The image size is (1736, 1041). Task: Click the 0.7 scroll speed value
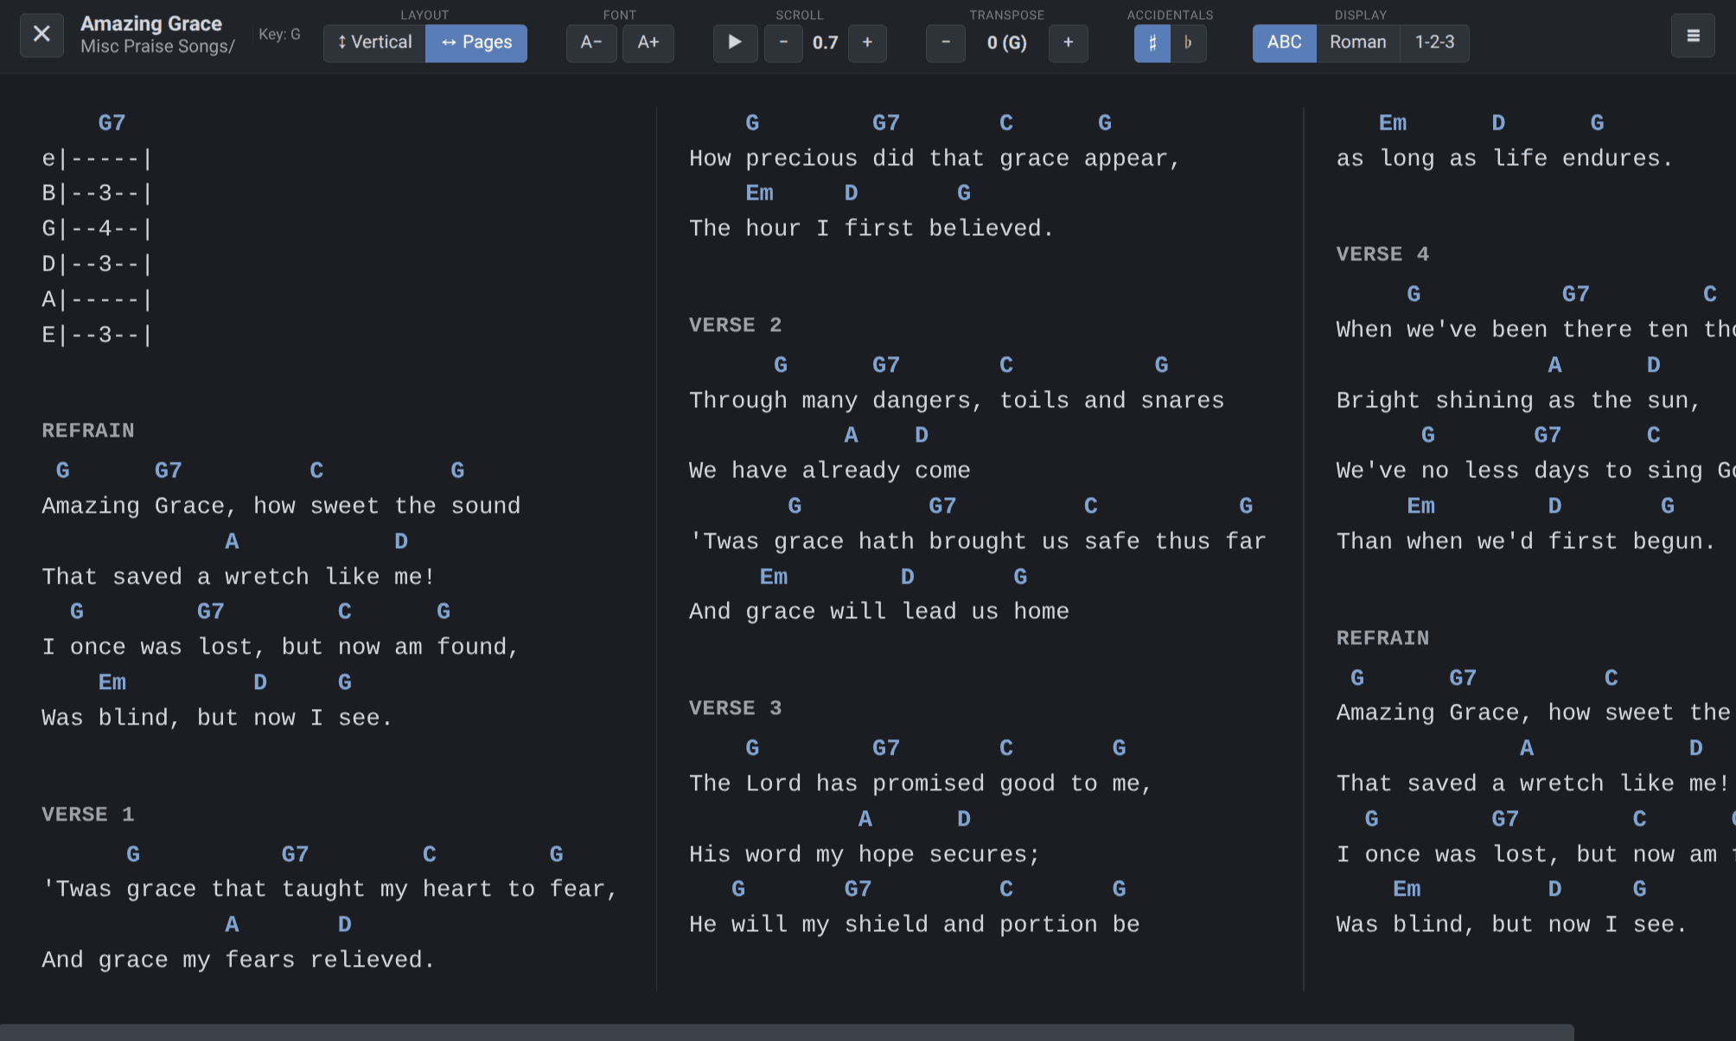pos(826,42)
